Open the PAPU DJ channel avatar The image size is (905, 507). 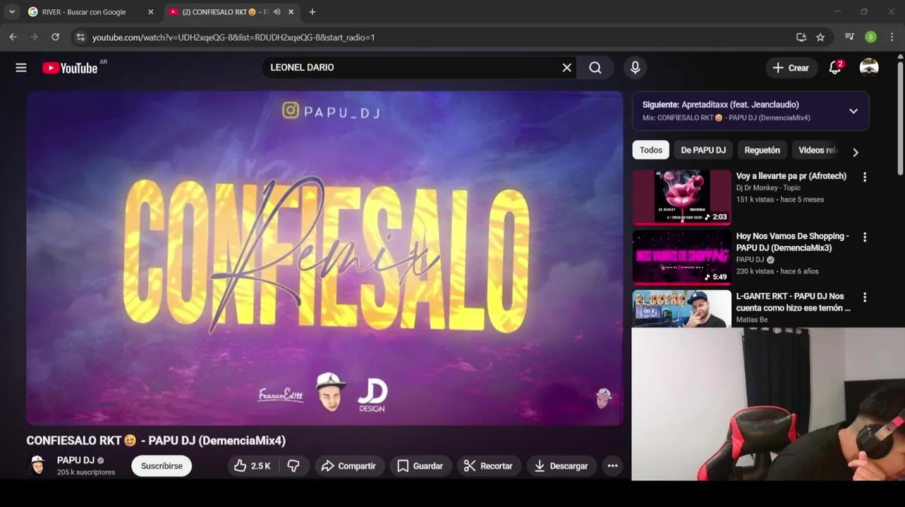[37, 465]
